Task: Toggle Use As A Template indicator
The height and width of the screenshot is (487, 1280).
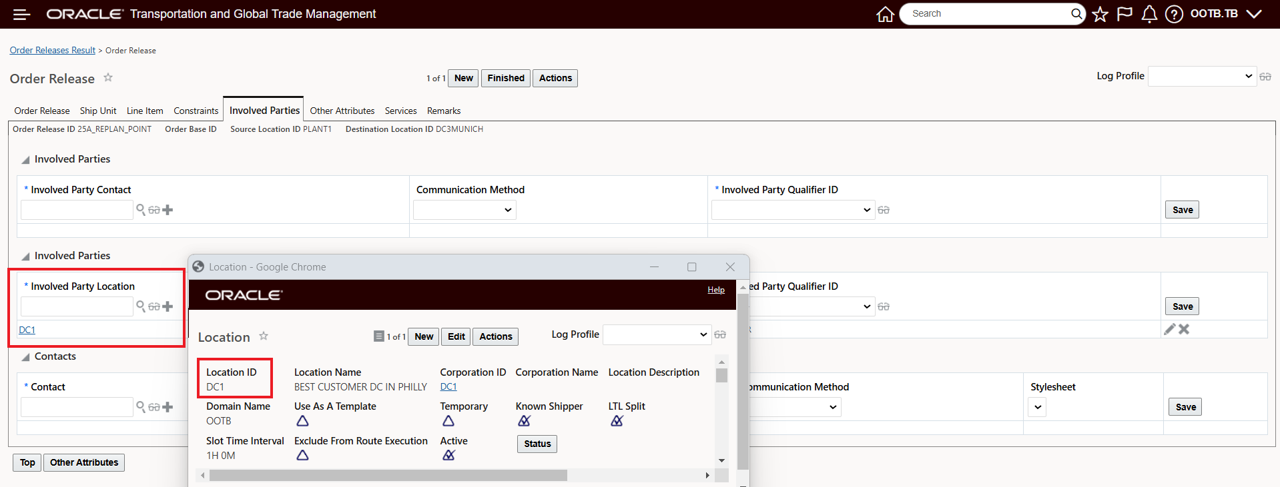Action: 302,421
